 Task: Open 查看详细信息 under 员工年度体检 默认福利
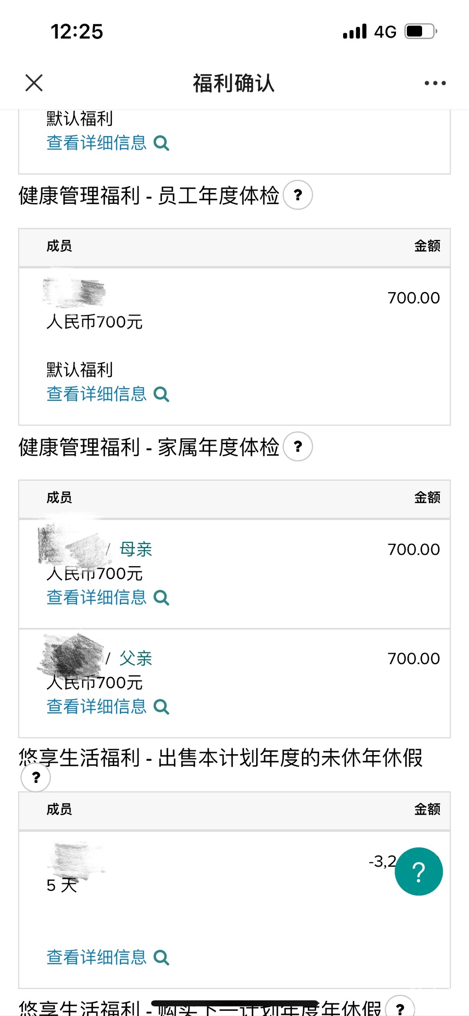pos(97,394)
